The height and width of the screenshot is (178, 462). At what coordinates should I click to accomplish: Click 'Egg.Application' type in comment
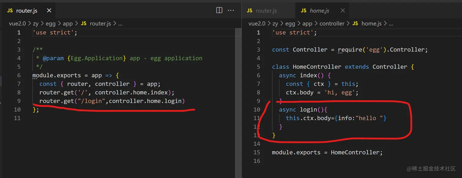tap(97, 58)
